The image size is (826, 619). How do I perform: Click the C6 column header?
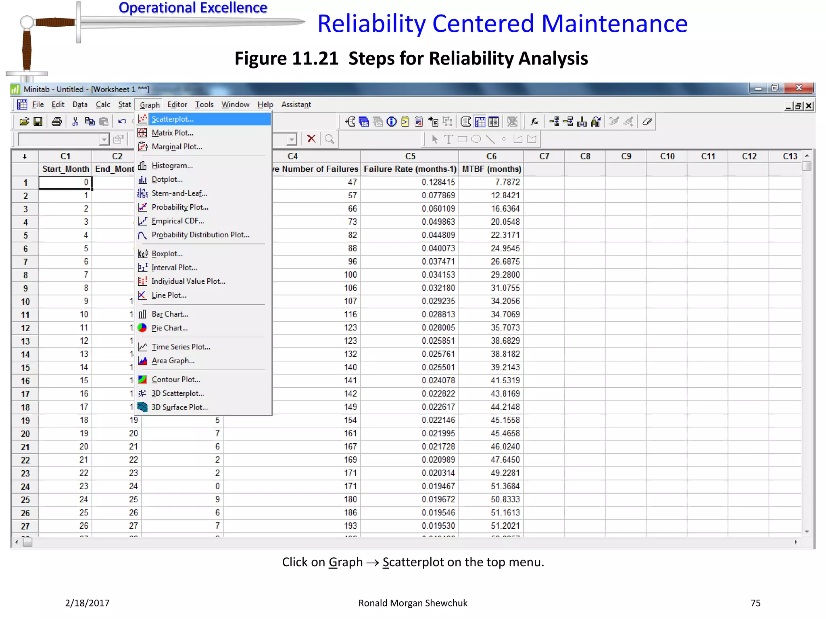pyautogui.click(x=491, y=156)
